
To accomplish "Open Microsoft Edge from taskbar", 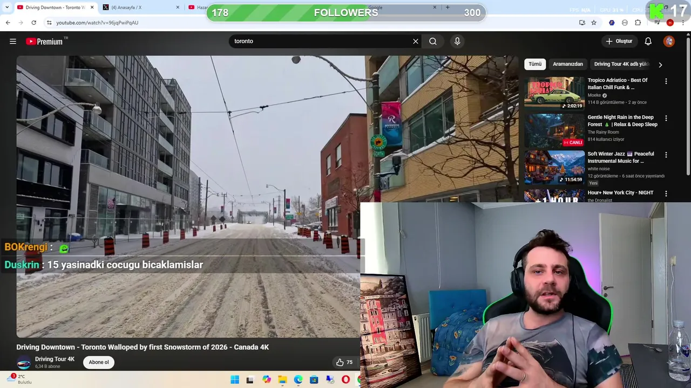I will tap(298, 380).
